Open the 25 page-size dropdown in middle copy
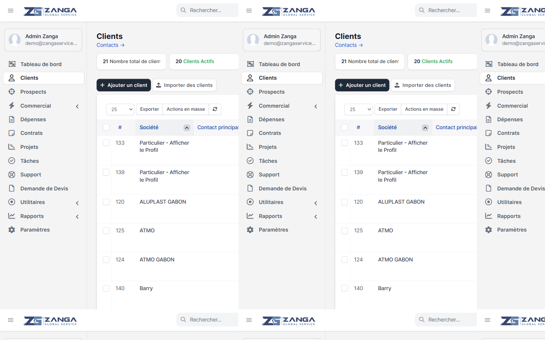This screenshot has height=340, width=545. pos(359,109)
